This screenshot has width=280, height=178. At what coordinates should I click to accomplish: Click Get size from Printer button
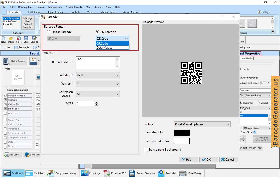pyautogui.click(x=261, y=139)
